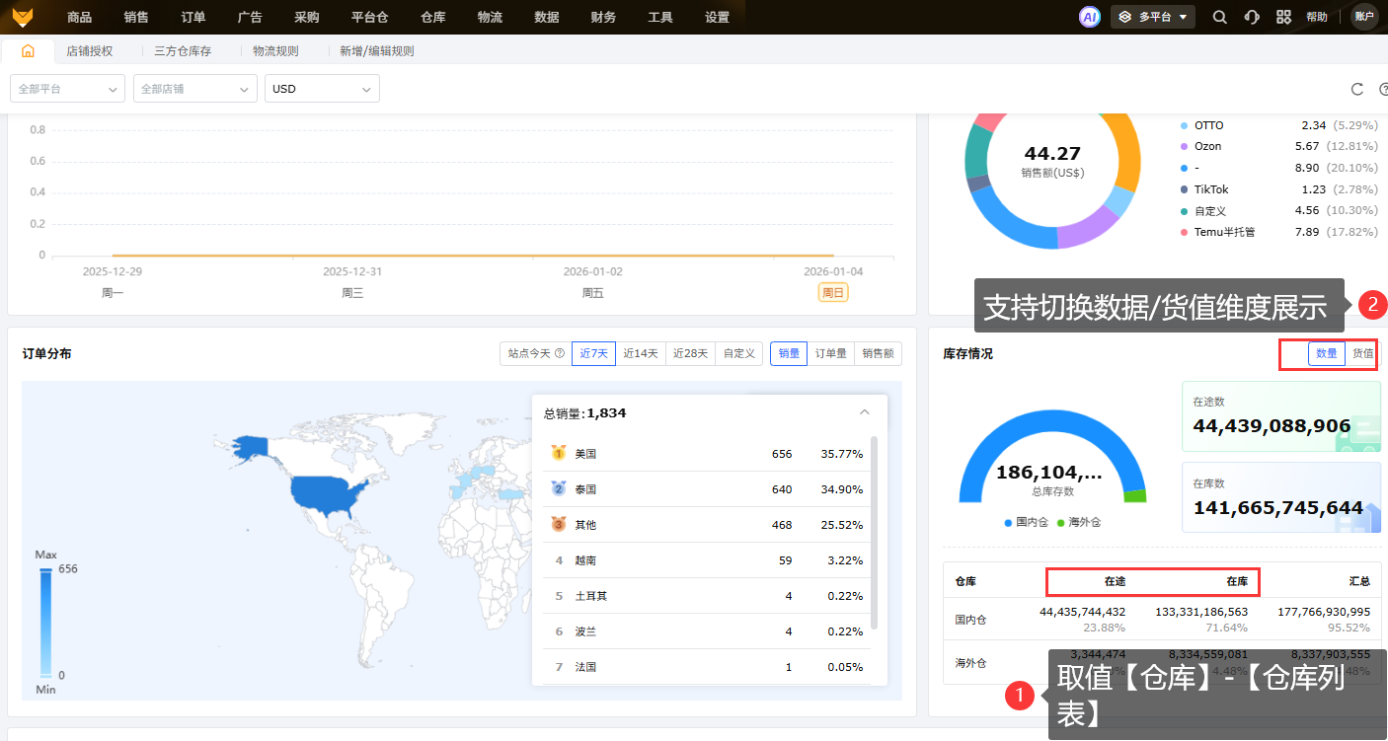
Task: Open the 全部店铺 dropdown
Action: click(194, 89)
